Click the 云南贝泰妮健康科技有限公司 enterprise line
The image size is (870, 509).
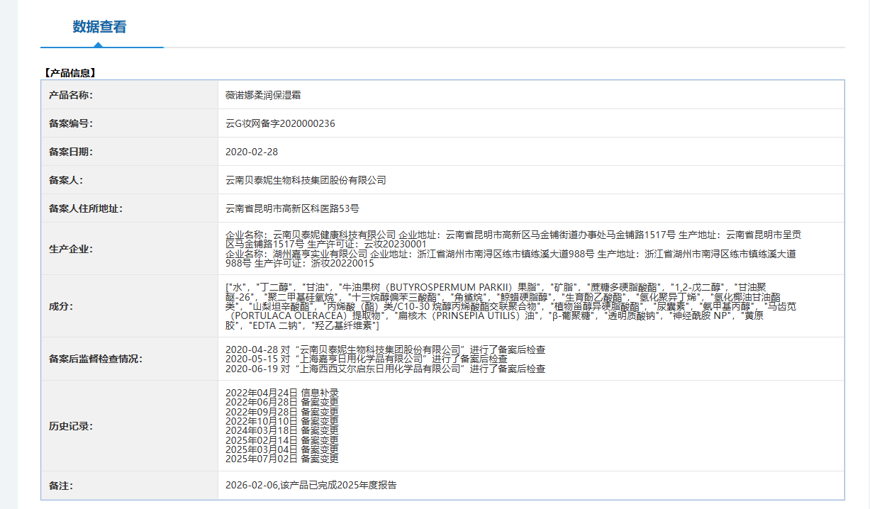pyautogui.click(x=514, y=239)
